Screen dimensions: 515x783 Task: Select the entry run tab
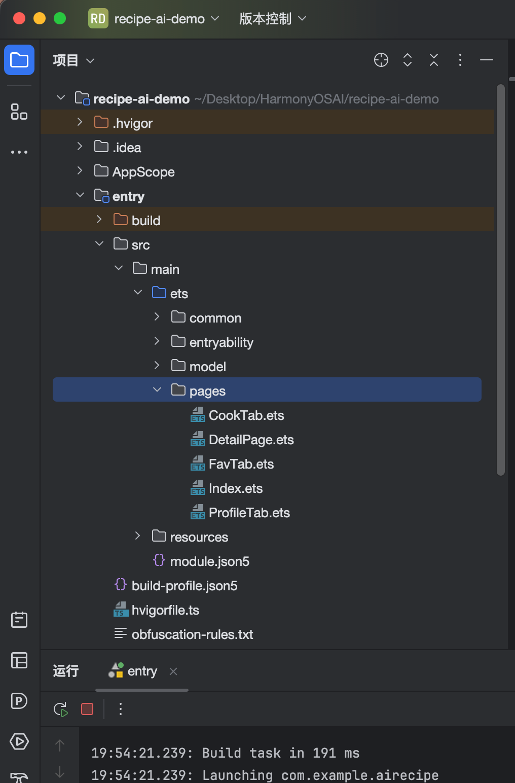coord(133,671)
